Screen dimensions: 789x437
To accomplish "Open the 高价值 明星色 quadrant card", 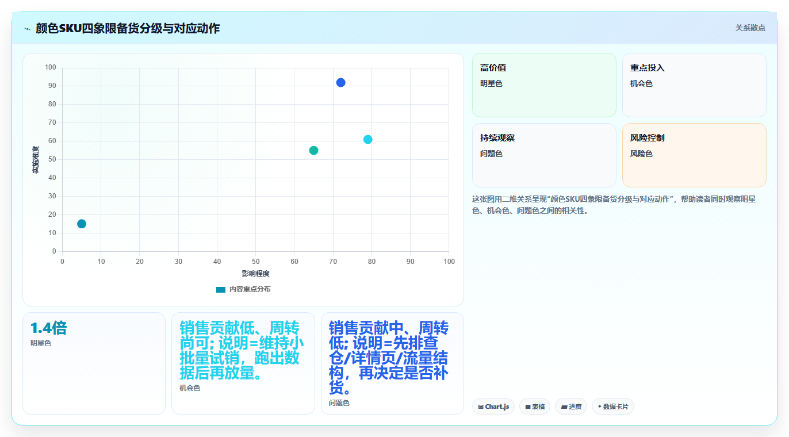I will pos(544,85).
